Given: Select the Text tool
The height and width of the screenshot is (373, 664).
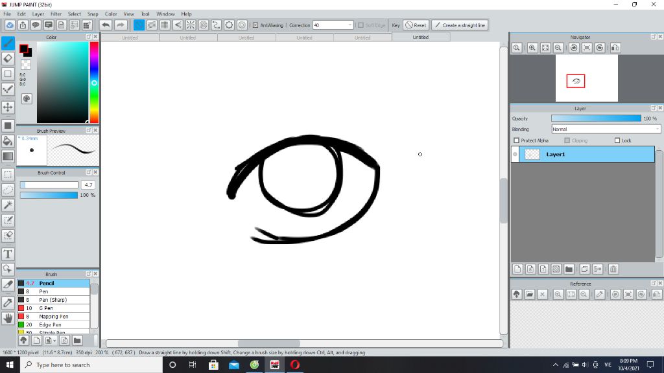Looking at the screenshot, I should tap(8, 254).
